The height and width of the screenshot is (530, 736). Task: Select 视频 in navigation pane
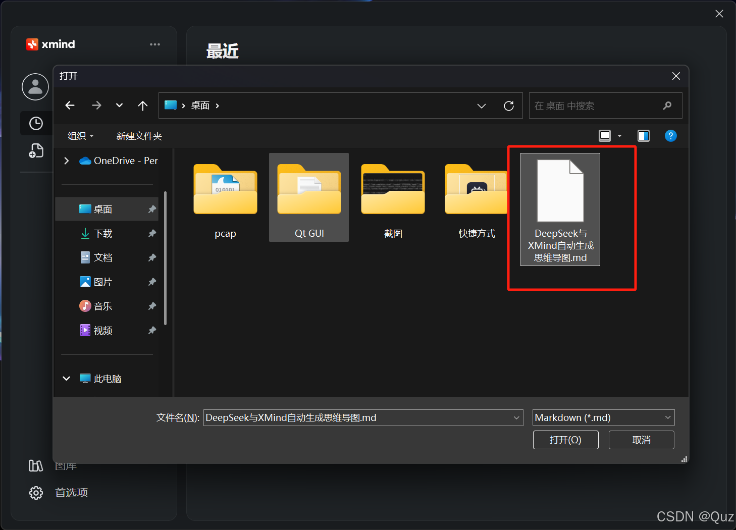coord(107,330)
